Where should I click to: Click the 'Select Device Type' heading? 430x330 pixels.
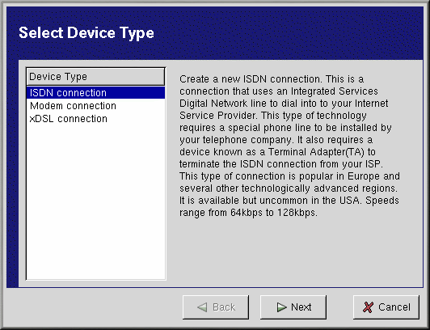click(86, 33)
